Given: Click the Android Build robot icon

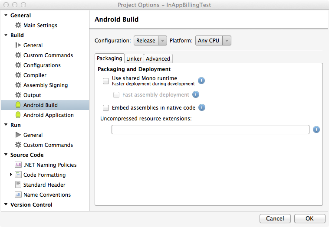Looking at the screenshot, I should coord(18,105).
